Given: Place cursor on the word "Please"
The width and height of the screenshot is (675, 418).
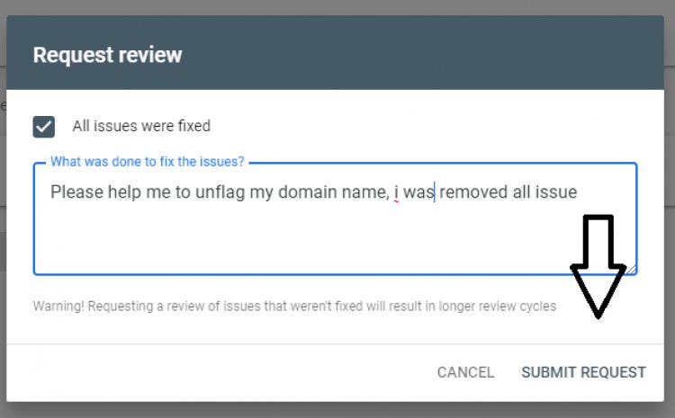Looking at the screenshot, I should [74, 191].
